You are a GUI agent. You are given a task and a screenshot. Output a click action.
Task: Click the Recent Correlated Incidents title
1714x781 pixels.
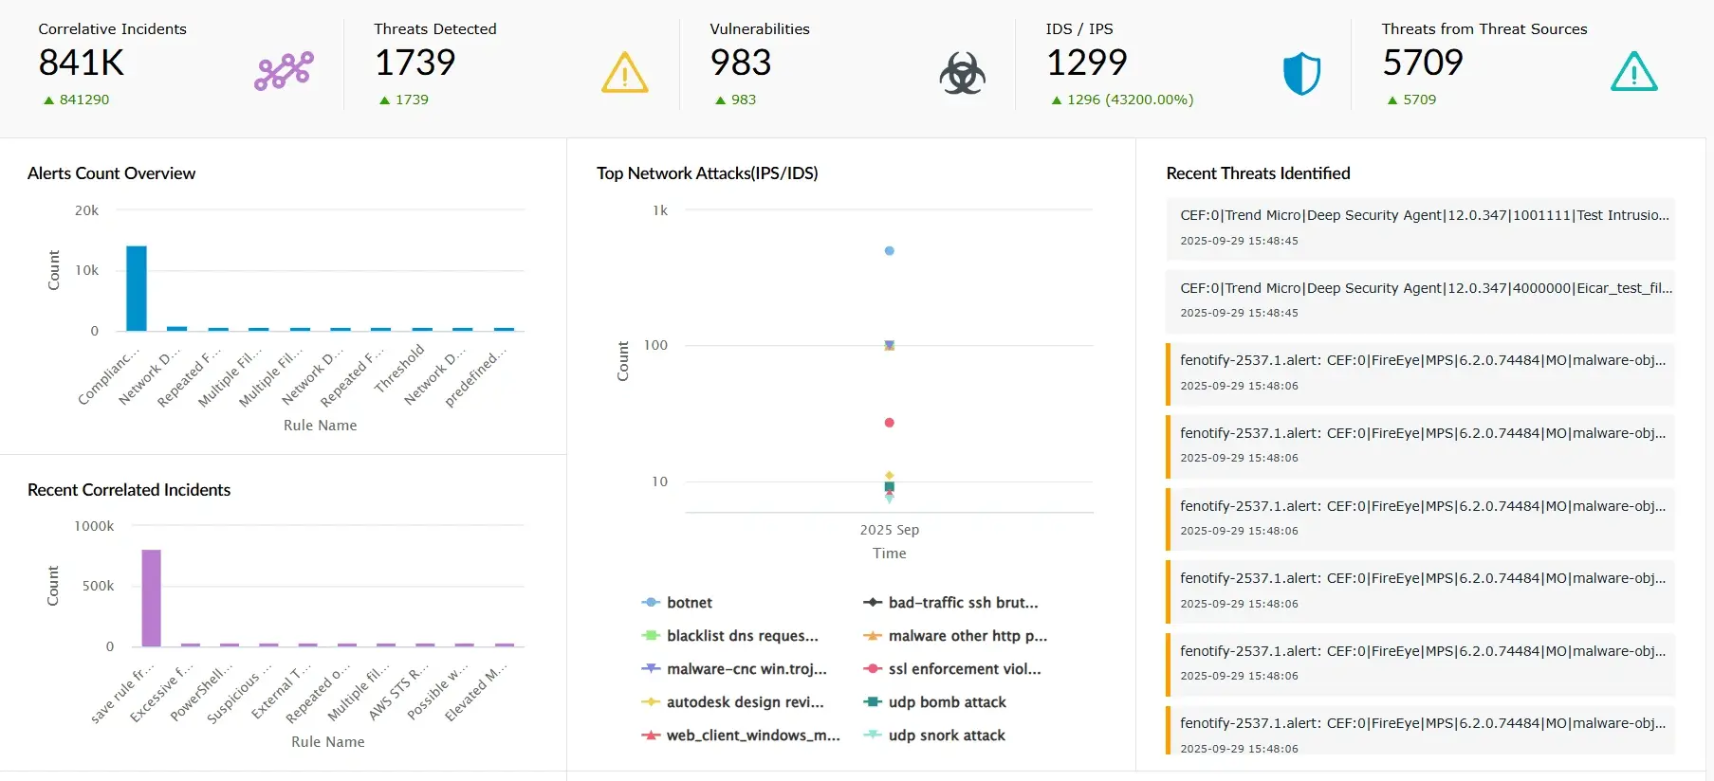[x=129, y=490]
